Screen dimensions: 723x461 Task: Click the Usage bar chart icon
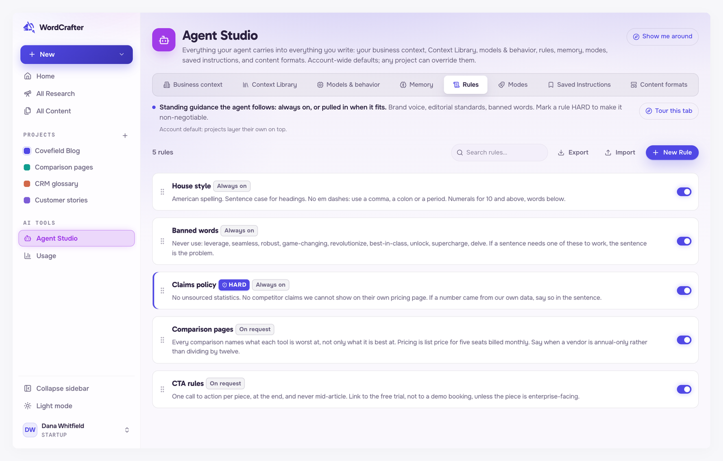pos(28,256)
